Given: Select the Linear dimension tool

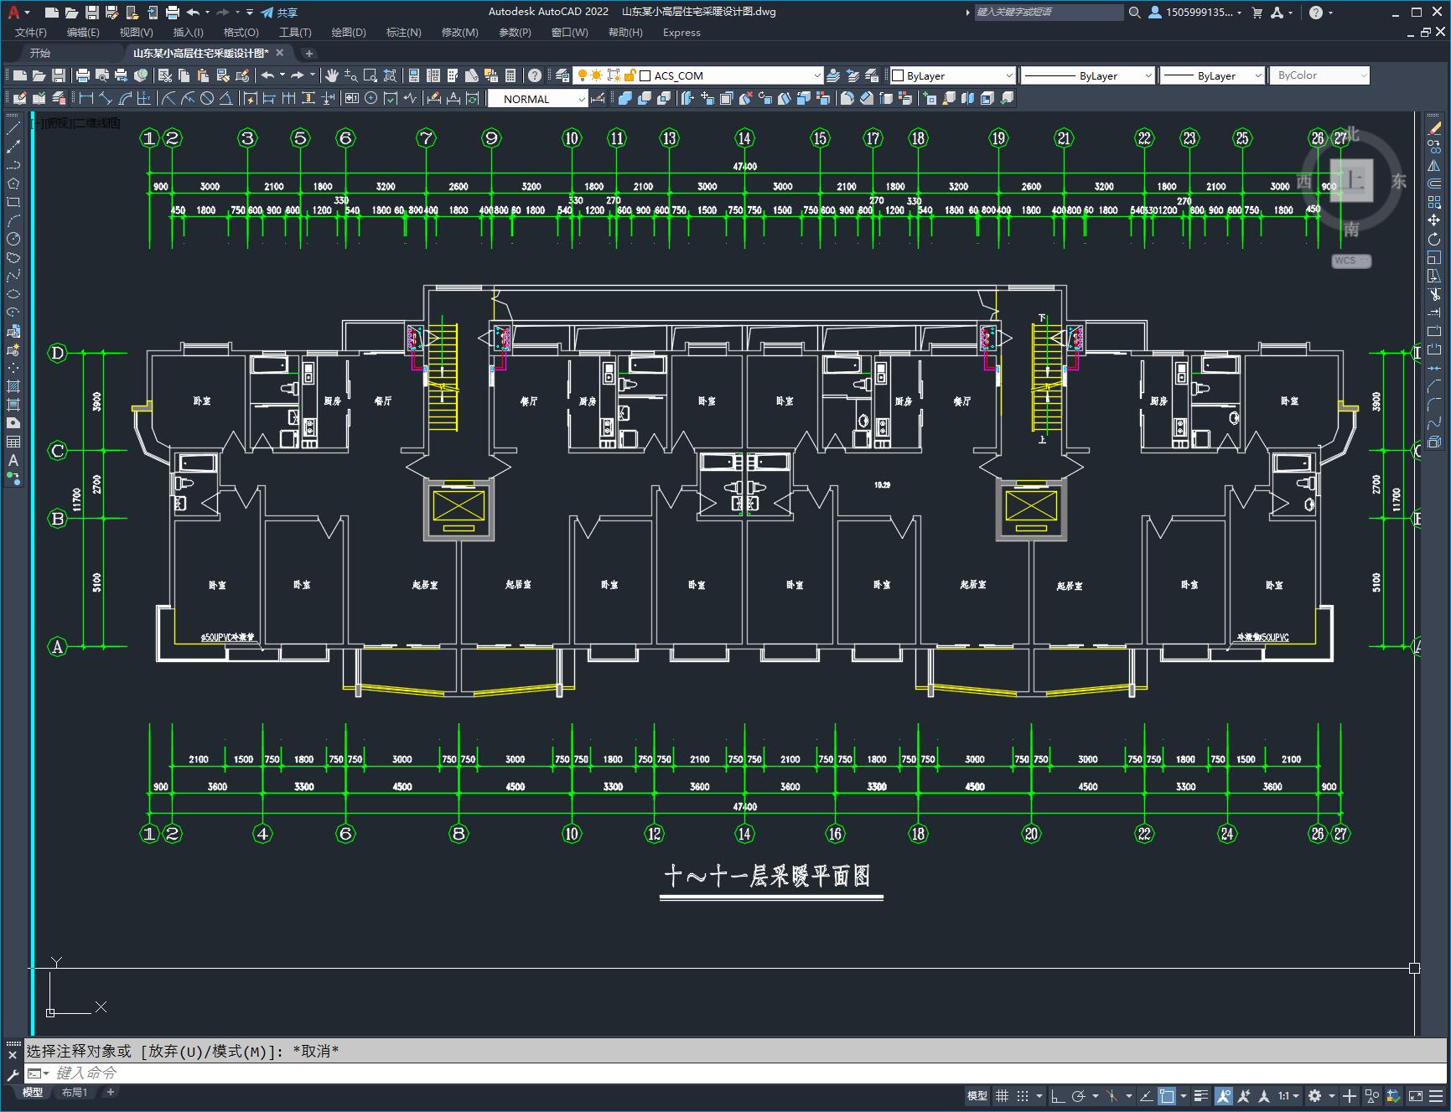Looking at the screenshot, I should (x=86, y=99).
